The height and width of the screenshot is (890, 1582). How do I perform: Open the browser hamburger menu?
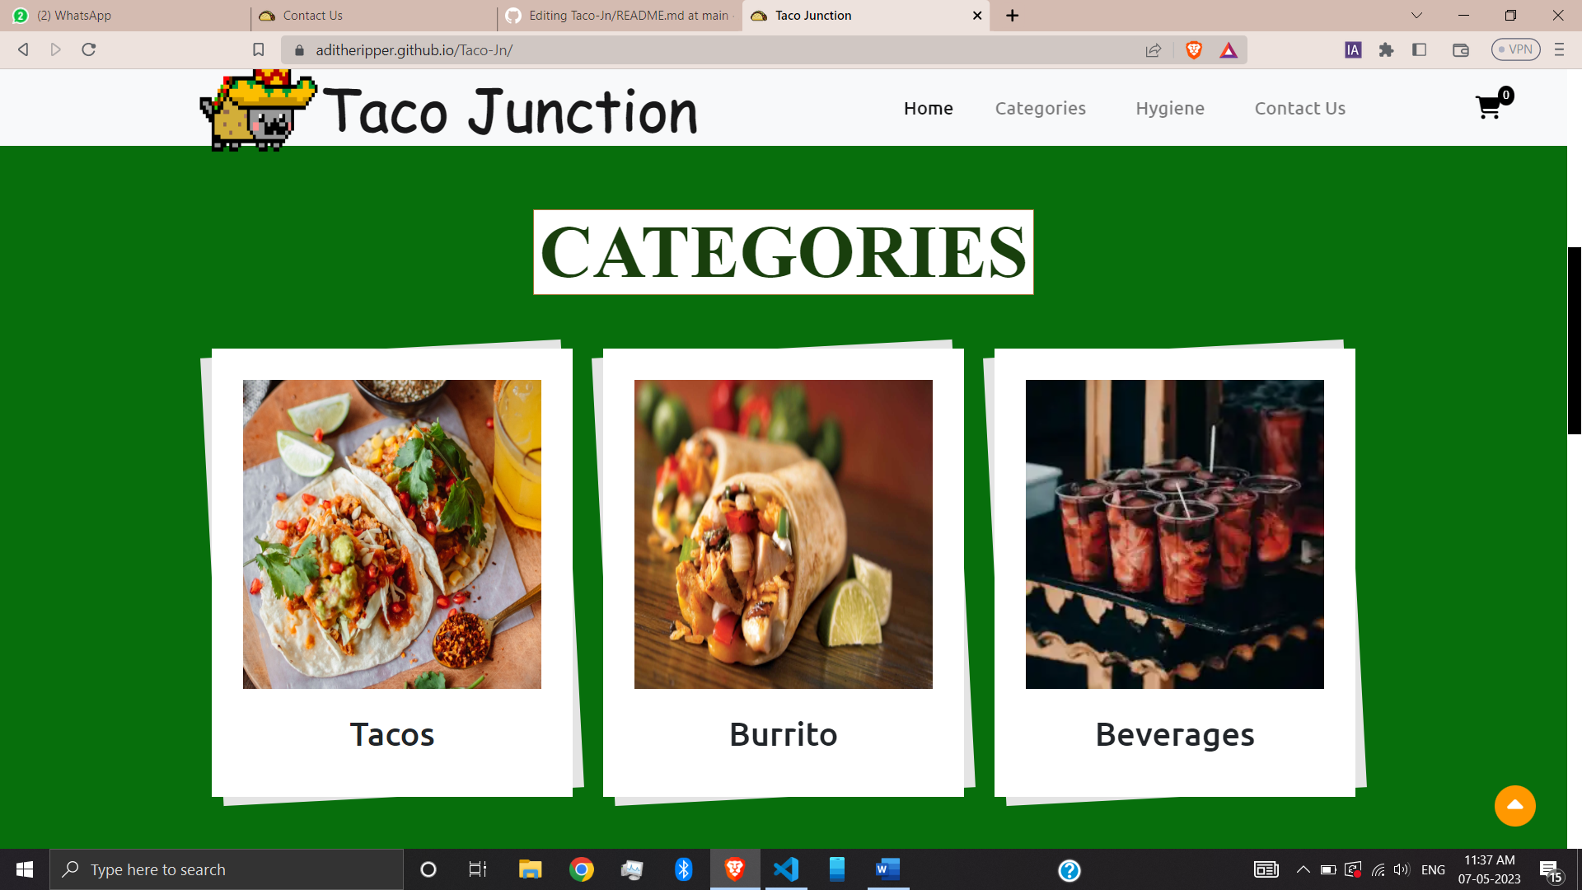(x=1559, y=49)
